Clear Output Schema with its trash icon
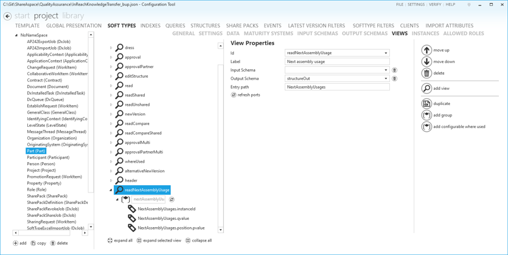 point(394,78)
